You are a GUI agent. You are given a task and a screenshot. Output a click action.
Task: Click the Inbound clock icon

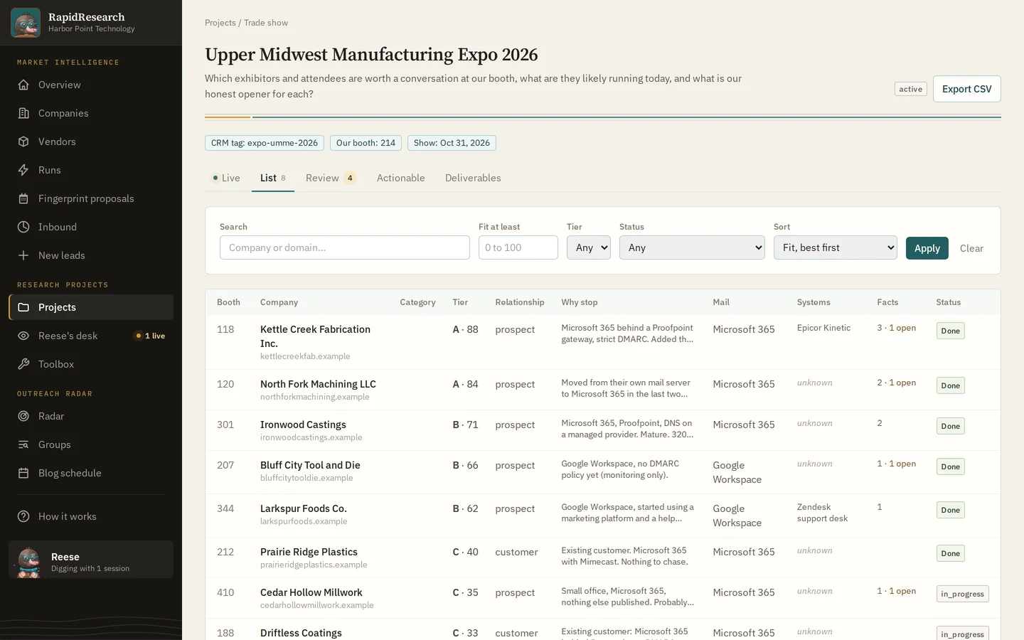tap(23, 227)
